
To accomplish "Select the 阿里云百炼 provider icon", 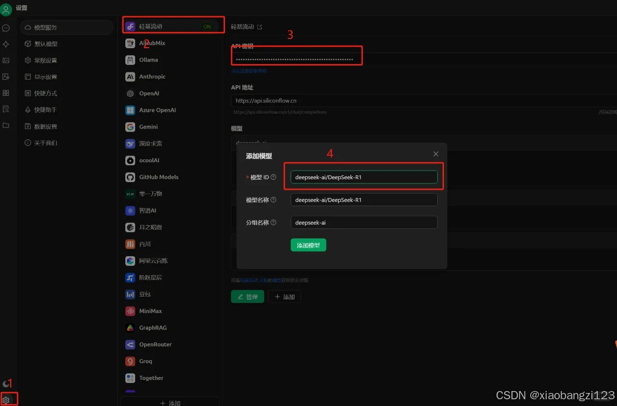I will point(130,261).
